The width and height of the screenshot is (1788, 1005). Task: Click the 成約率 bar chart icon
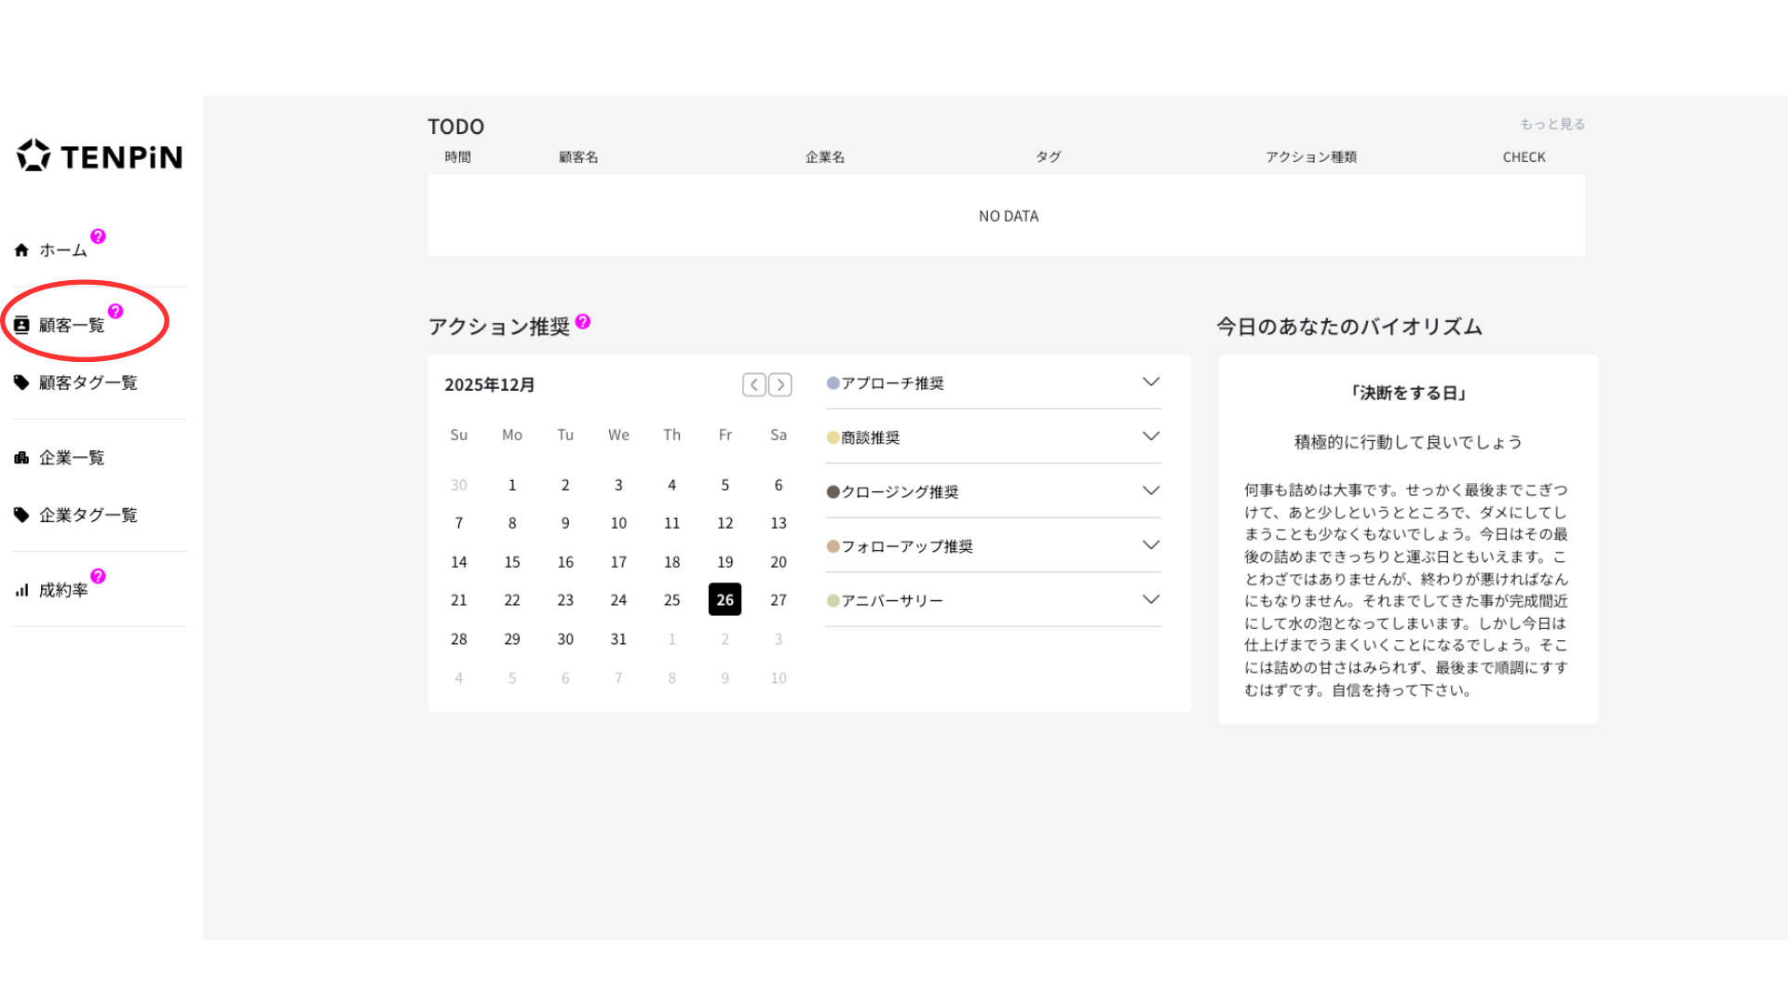click(x=21, y=590)
